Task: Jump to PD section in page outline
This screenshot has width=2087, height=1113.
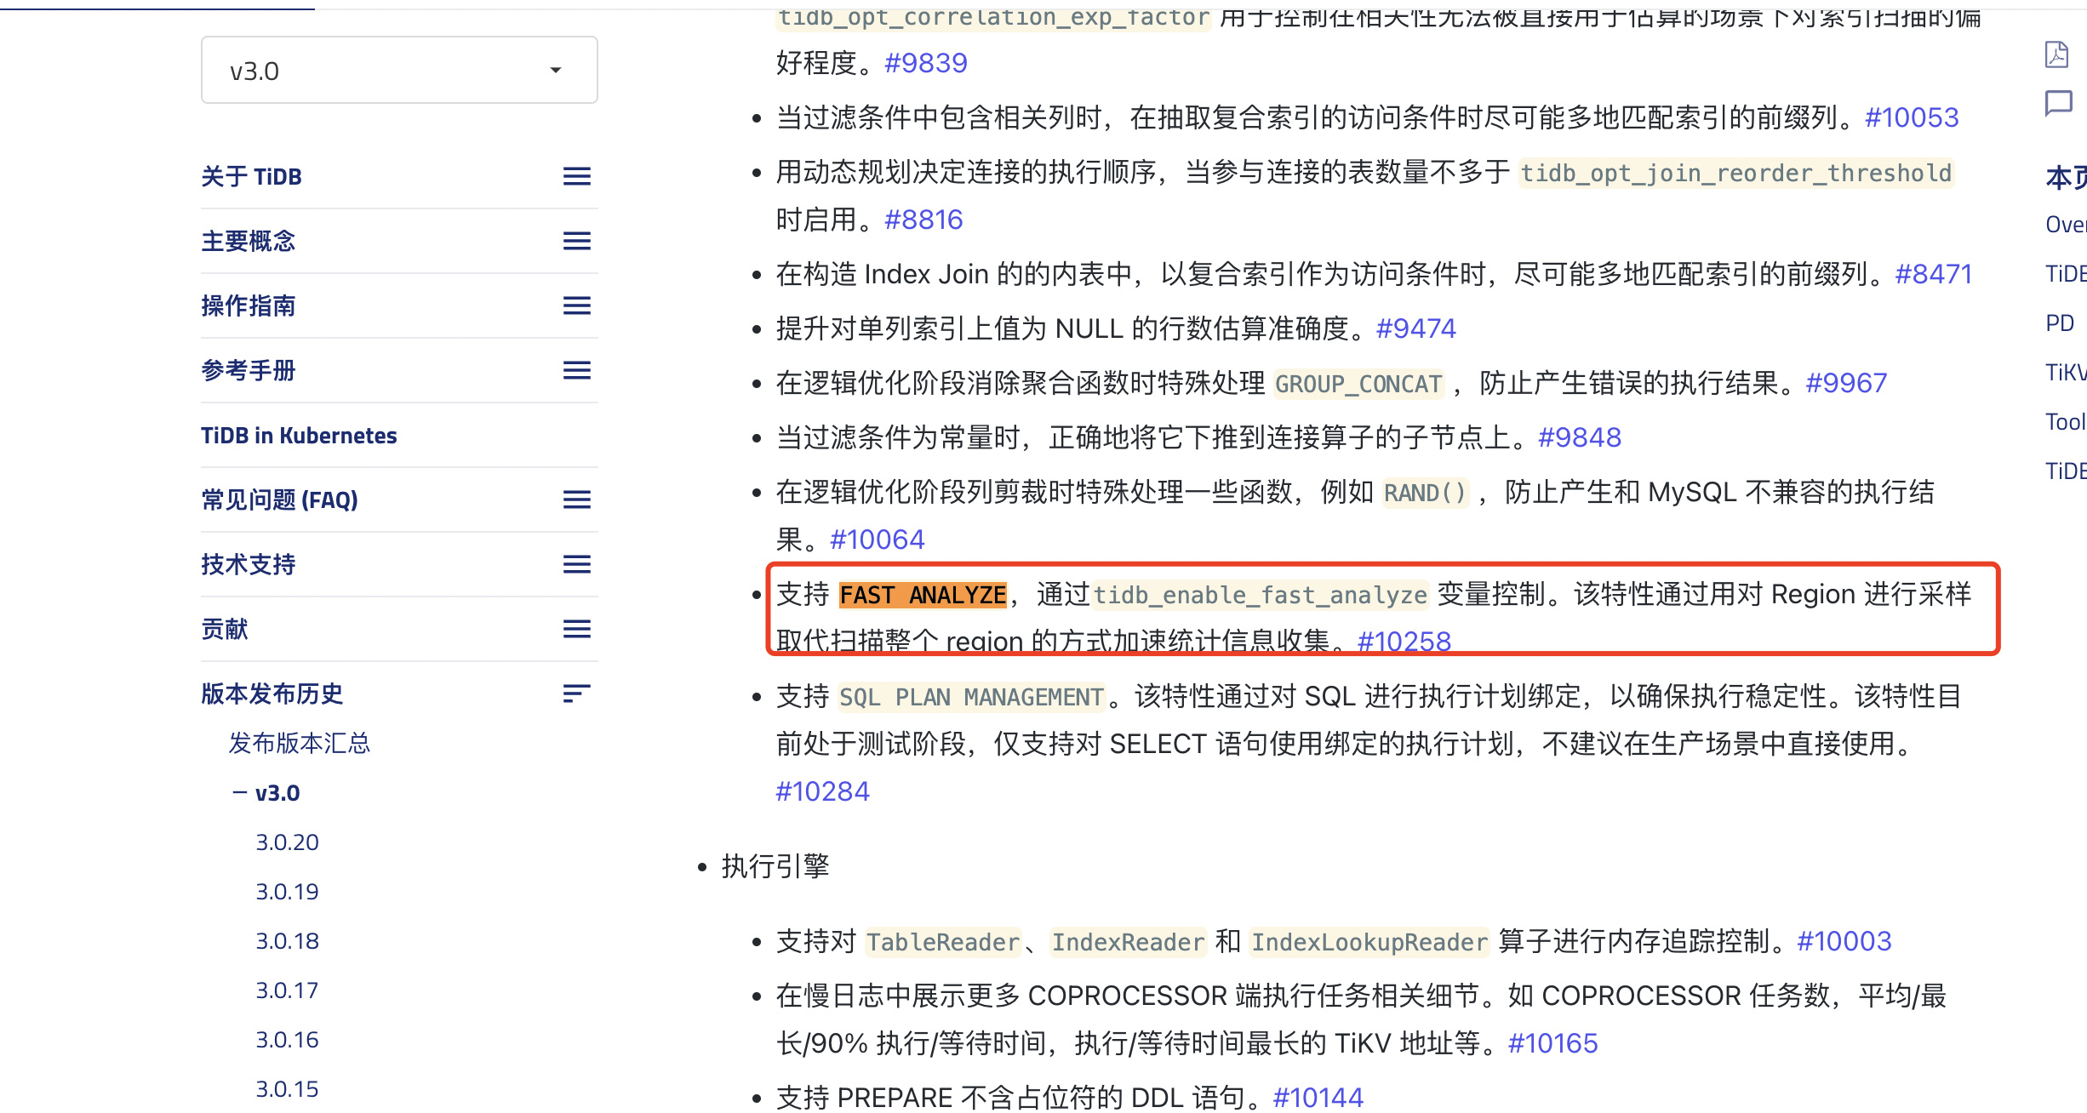Action: 2060,323
